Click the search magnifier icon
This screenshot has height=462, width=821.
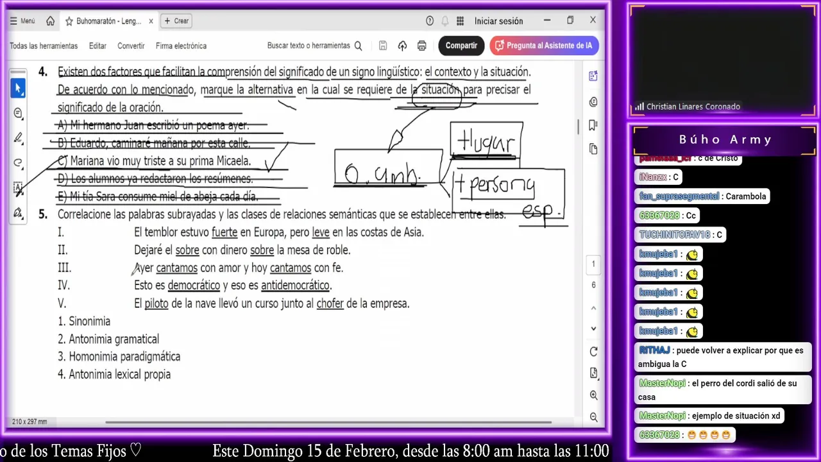pos(359,46)
